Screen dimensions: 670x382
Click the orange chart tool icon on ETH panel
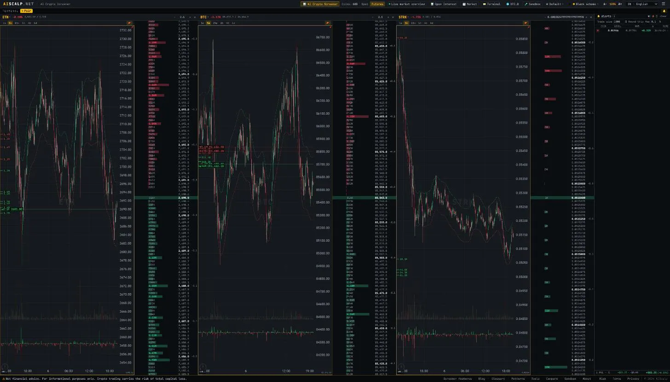click(x=129, y=23)
